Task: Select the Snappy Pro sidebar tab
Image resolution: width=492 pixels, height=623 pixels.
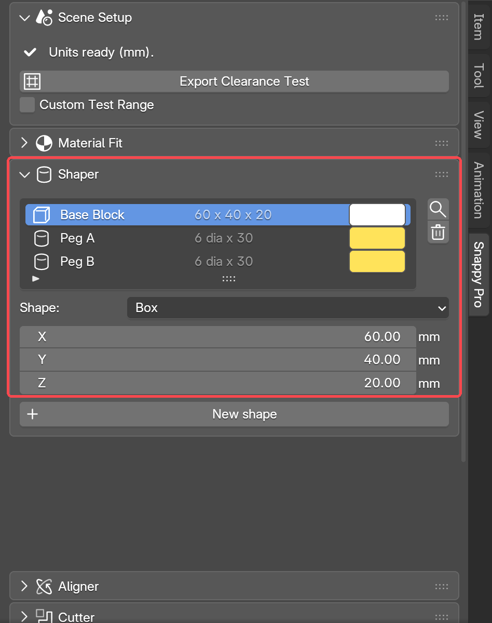Action: click(479, 274)
